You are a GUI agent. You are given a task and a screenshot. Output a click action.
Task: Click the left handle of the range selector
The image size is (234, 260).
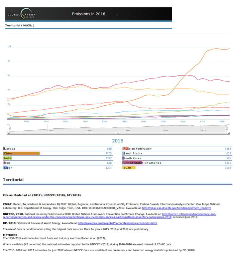9,128
